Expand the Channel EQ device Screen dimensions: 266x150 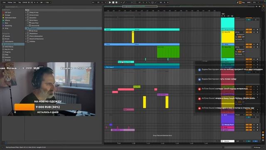pos(28,26)
